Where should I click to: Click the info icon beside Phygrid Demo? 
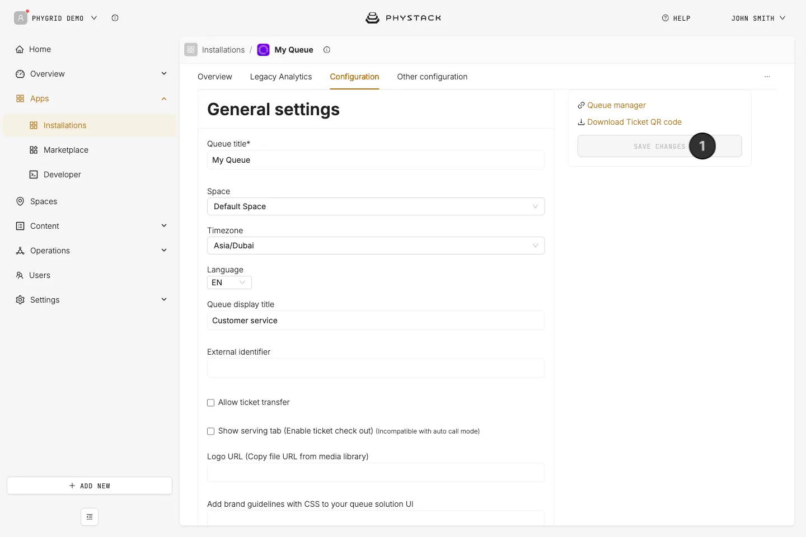(x=115, y=18)
